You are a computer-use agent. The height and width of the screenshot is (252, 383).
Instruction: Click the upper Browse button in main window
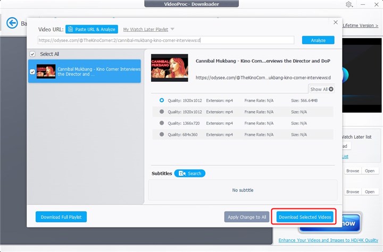pyautogui.click(x=353, y=171)
